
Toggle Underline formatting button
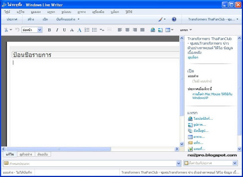click(65, 30)
